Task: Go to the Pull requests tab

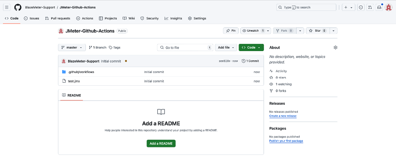Action: click(58, 19)
